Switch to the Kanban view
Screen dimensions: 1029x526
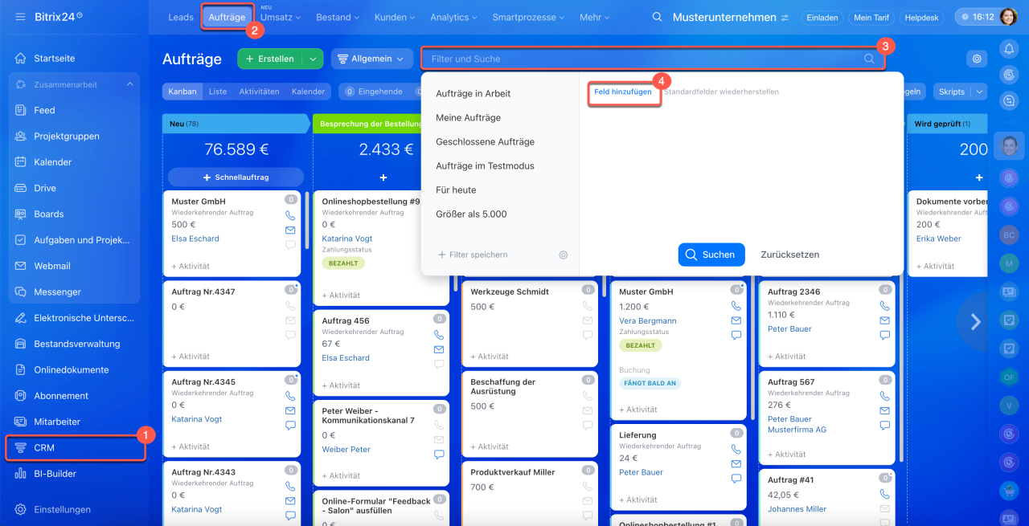pos(182,92)
